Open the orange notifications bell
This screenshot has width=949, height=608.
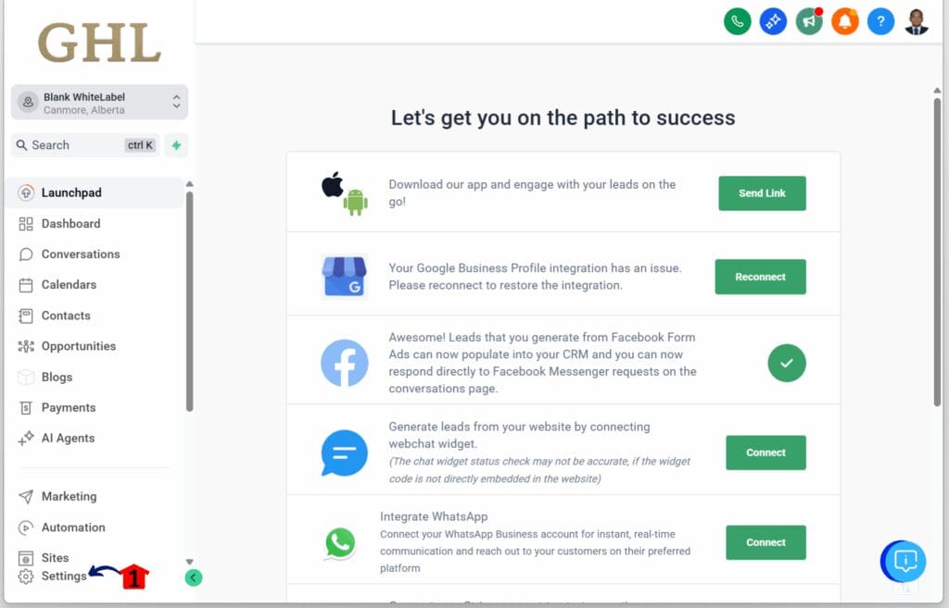click(845, 22)
